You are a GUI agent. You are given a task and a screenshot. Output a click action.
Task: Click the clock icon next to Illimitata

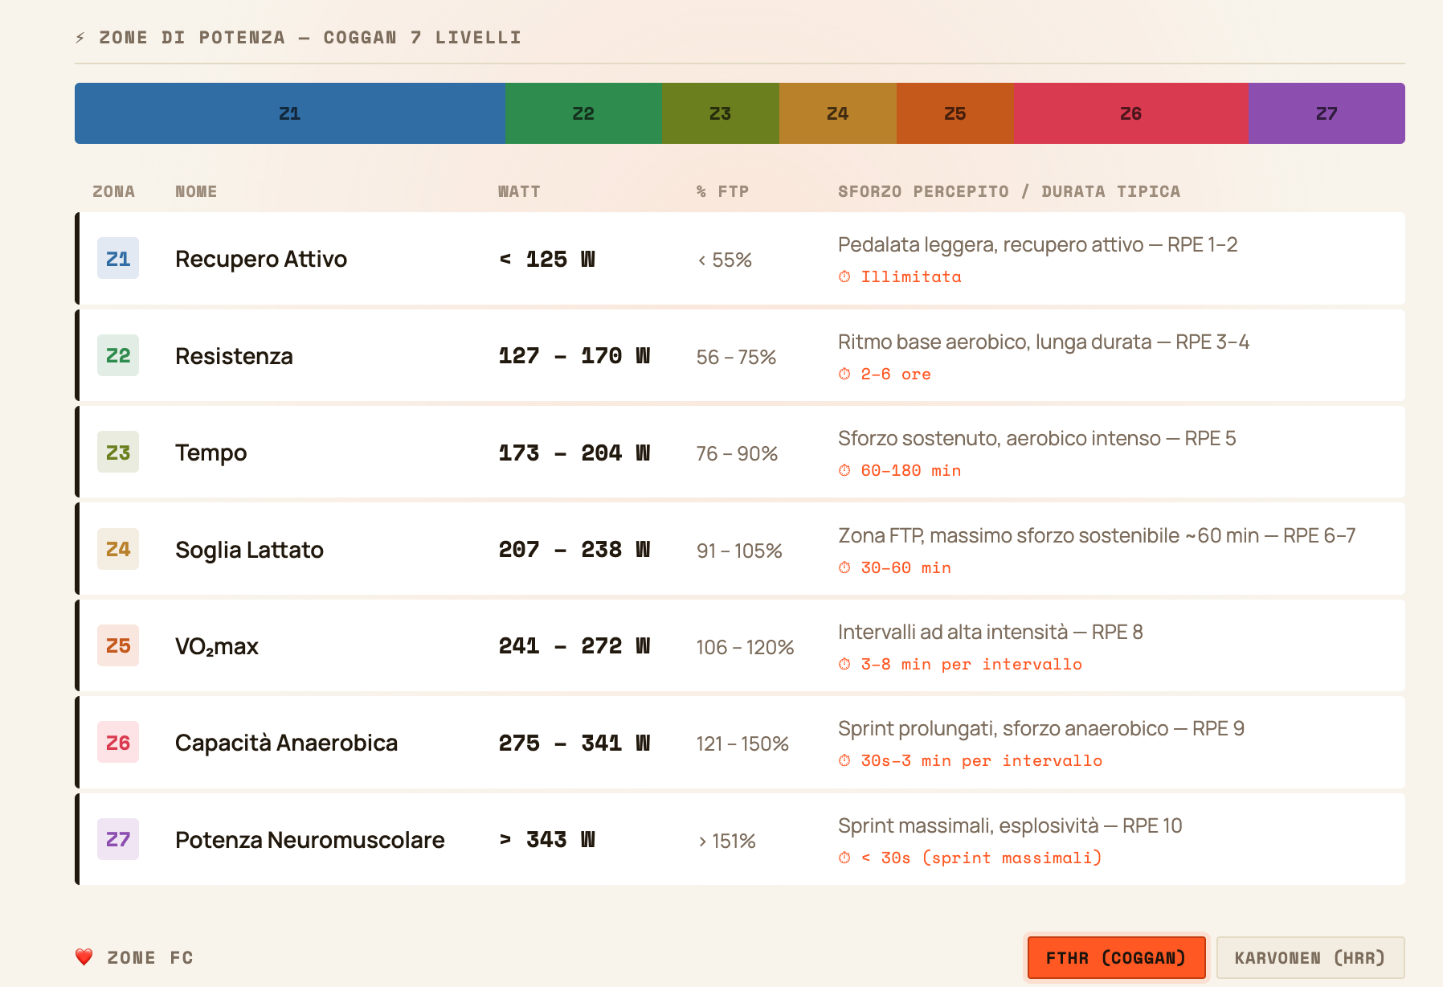click(x=844, y=276)
